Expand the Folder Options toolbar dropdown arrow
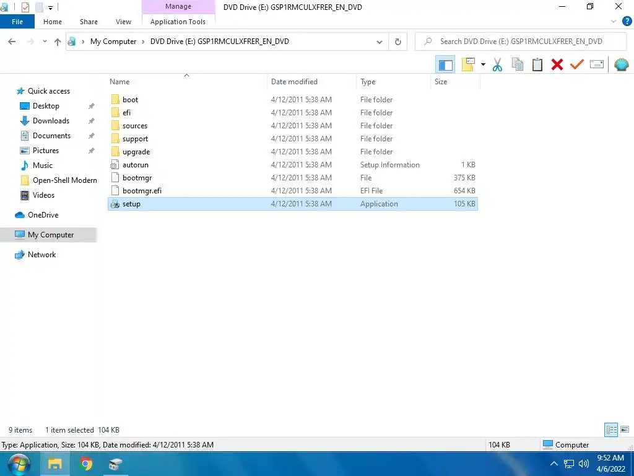The height and width of the screenshot is (476, 634). click(x=483, y=64)
